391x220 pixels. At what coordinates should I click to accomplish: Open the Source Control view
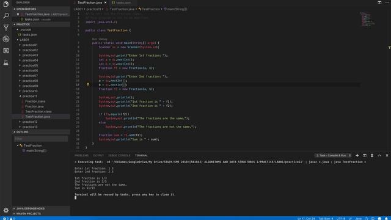pos(5,27)
